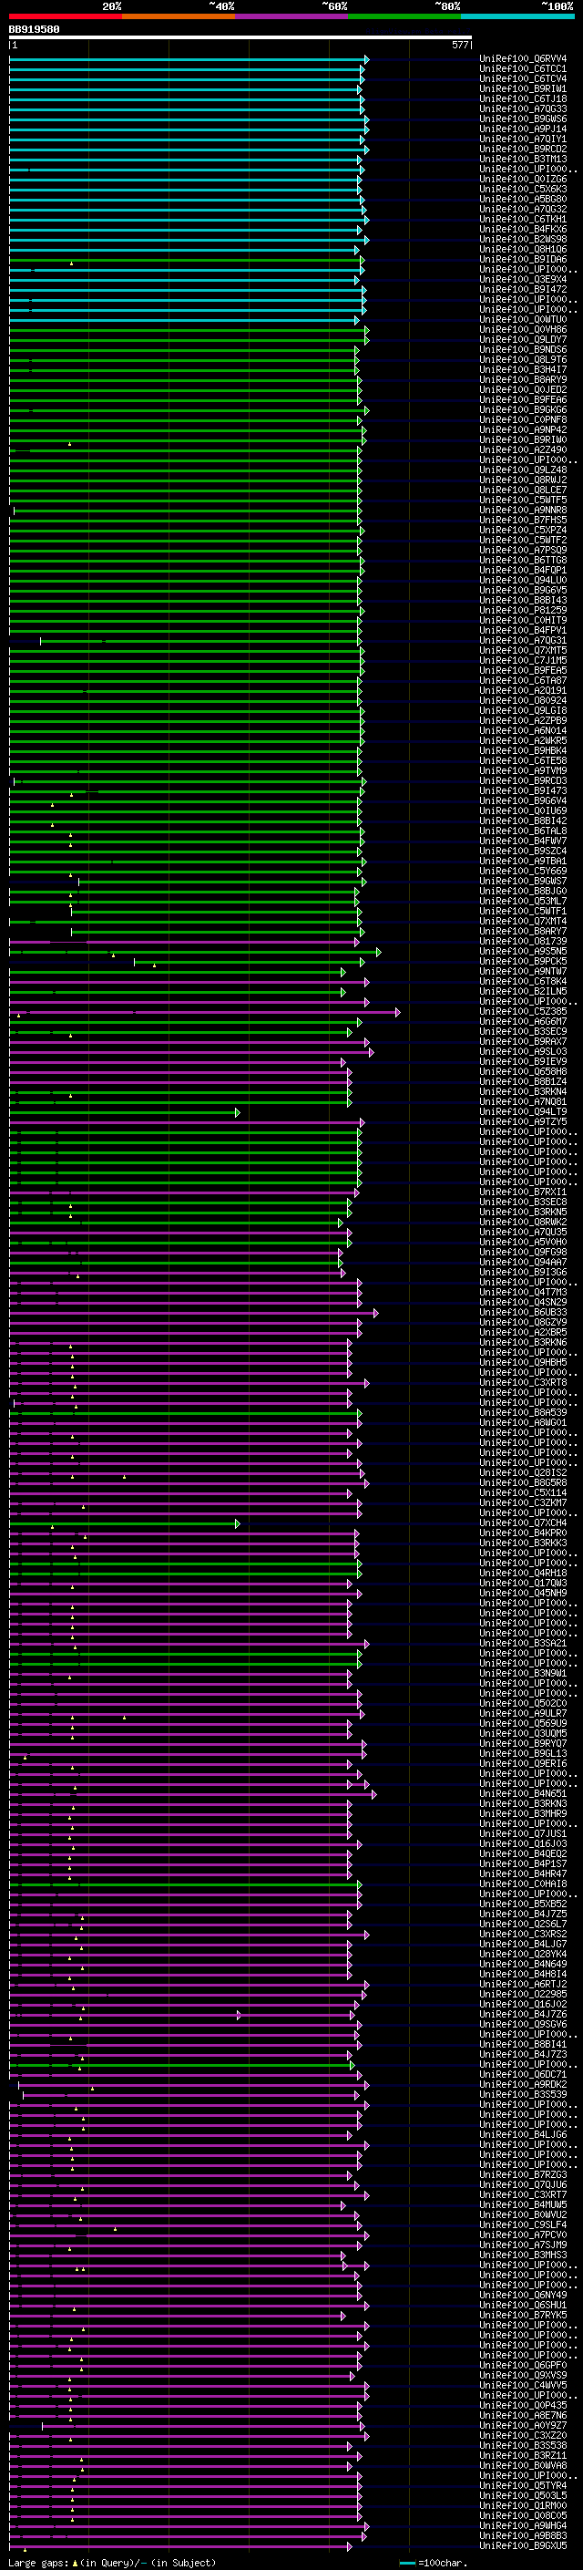Click the 577 query length label
Viewport: 583px width, 2570px height.
click(459, 45)
